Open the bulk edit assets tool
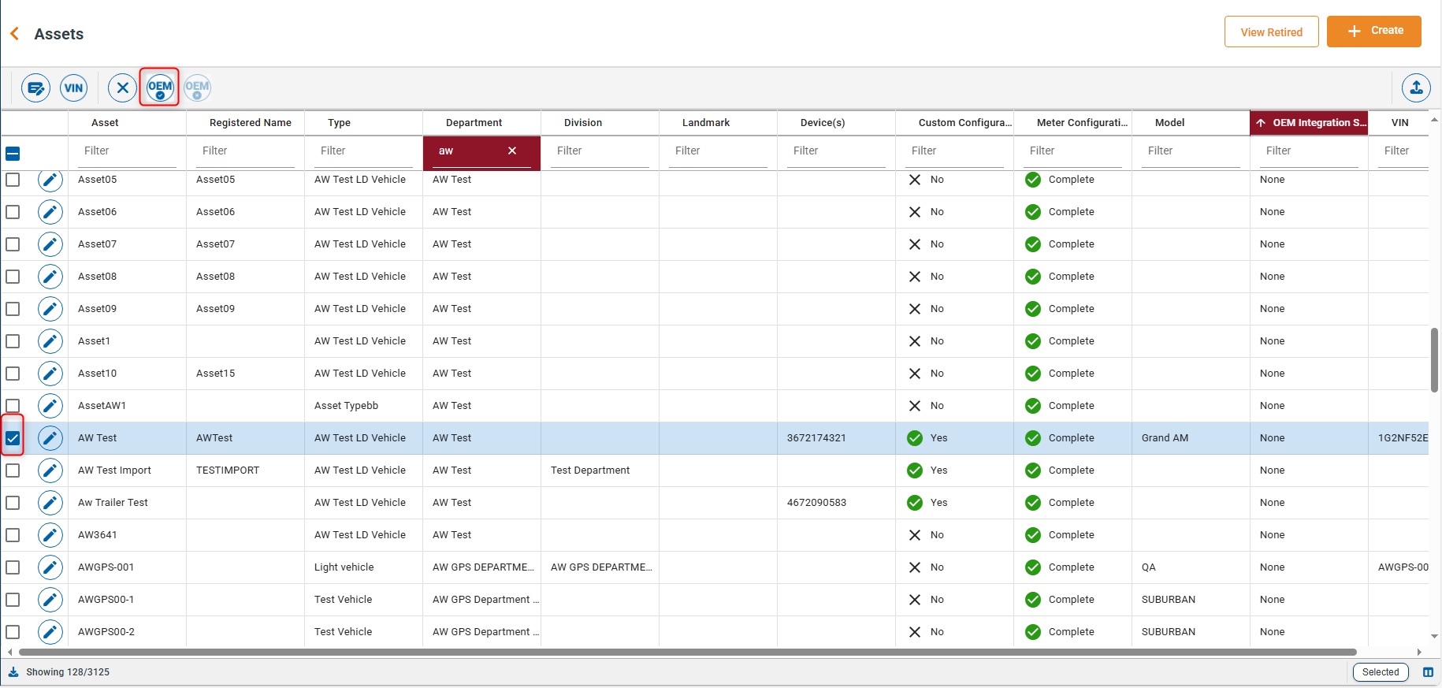 click(36, 87)
